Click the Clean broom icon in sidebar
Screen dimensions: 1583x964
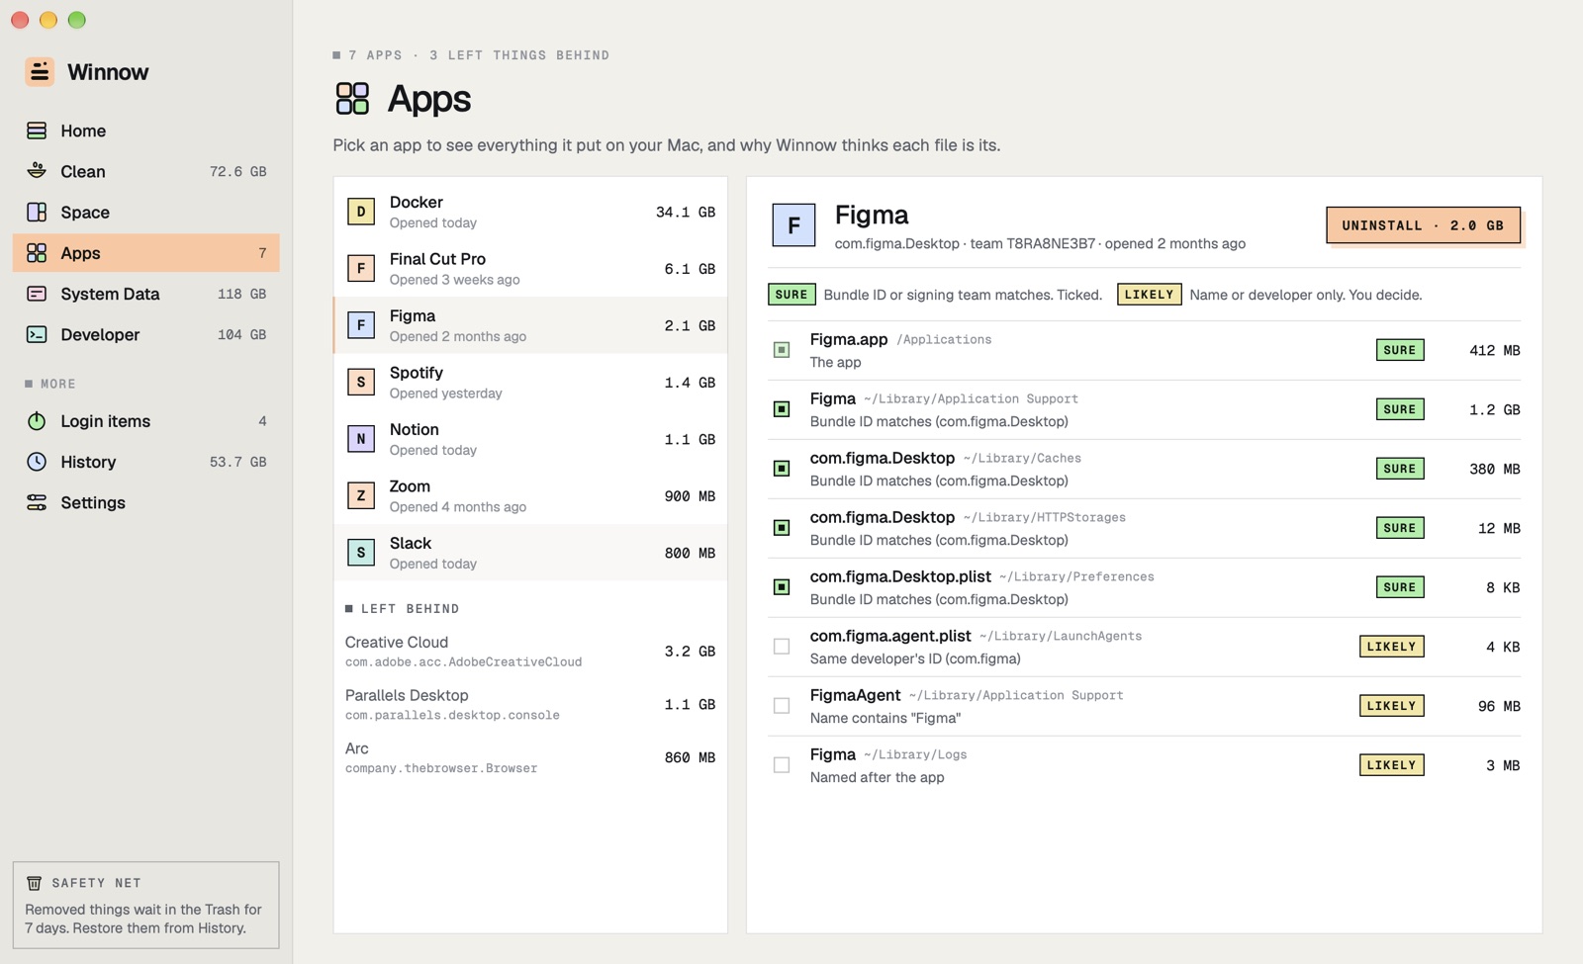[x=37, y=171]
